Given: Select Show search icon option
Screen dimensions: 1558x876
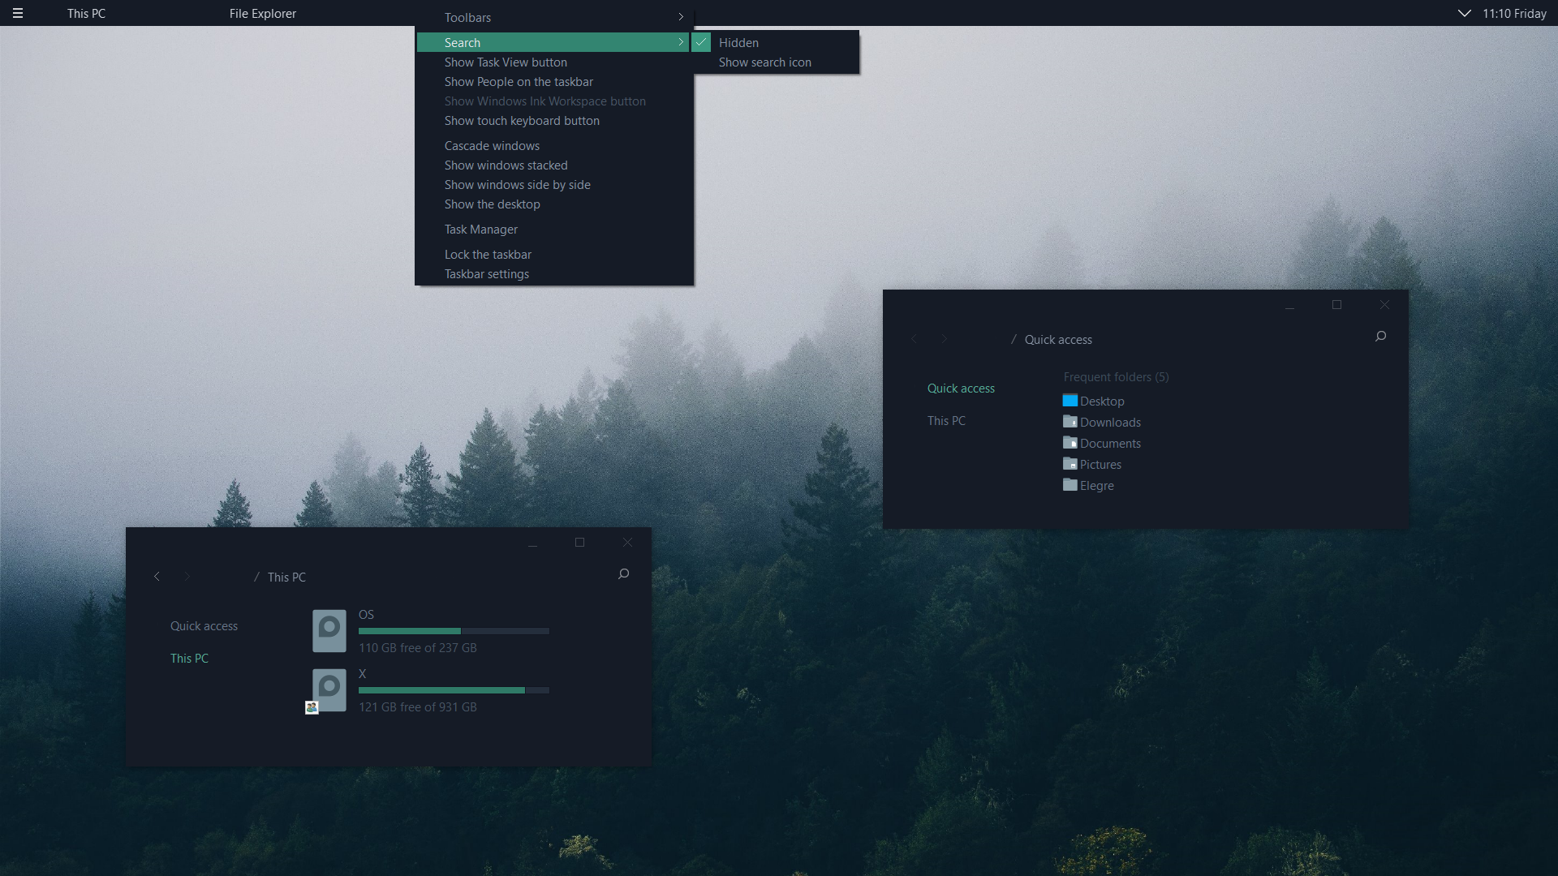Looking at the screenshot, I should coord(775,62).
